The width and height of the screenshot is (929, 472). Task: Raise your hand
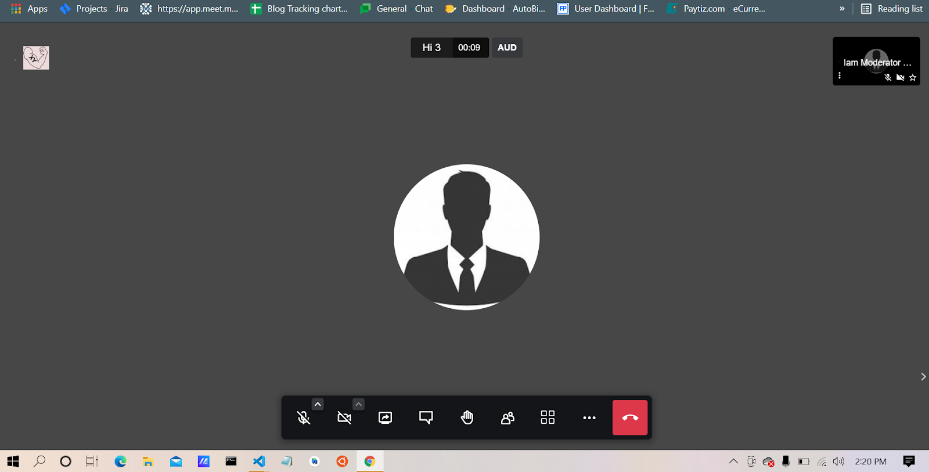point(467,417)
